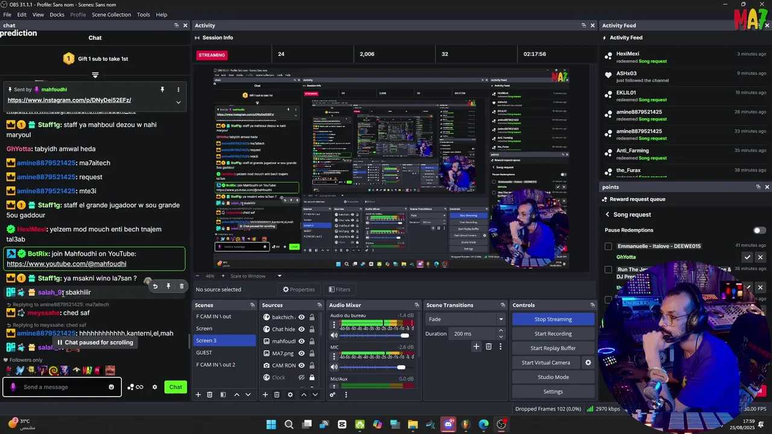The width and height of the screenshot is (772, 434).
Task: Open MIC channel options menu
Action: tap(334, 356)
